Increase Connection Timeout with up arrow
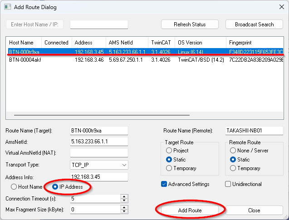 (x=124, y=197)
